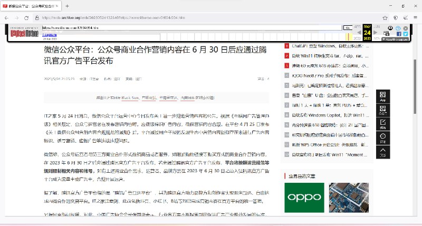Click the browser extensions toolbar icon
Image resolution: width=422 pixels, height=226 pixels.
406,18
